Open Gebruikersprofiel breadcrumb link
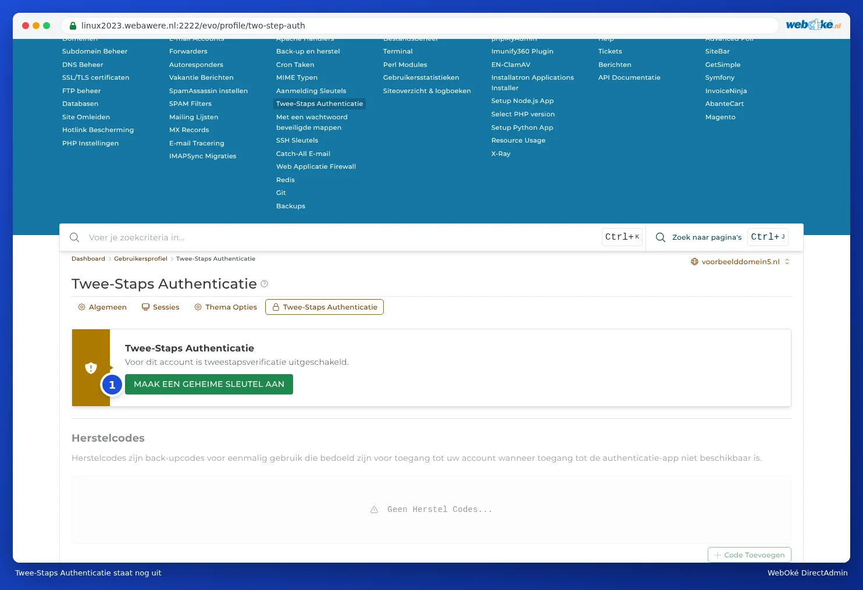The width and height of the screenshot is (863, 590). click(x=141, y=259)
